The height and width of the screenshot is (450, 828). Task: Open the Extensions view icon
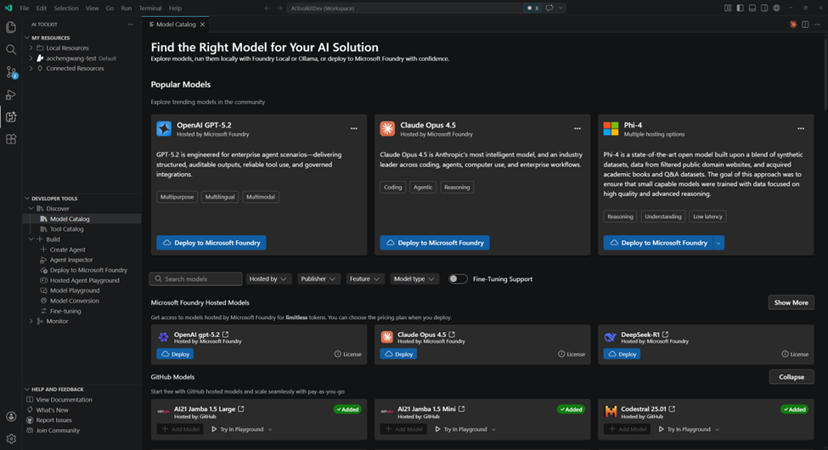[10, 139]
